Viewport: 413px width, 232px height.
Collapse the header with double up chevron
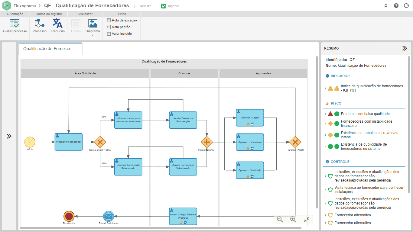[386, 6]
